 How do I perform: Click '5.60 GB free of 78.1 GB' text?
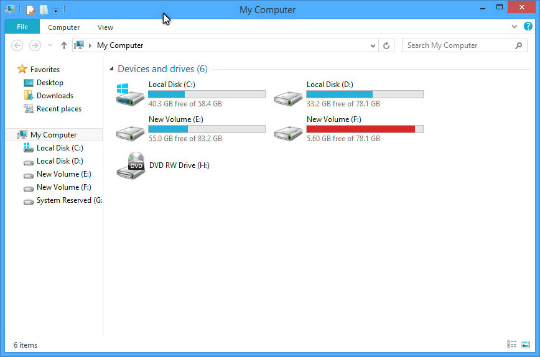343,139
